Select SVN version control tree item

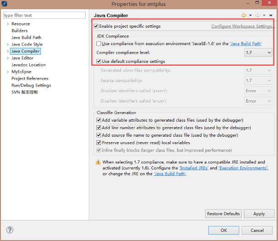point(25,92)
